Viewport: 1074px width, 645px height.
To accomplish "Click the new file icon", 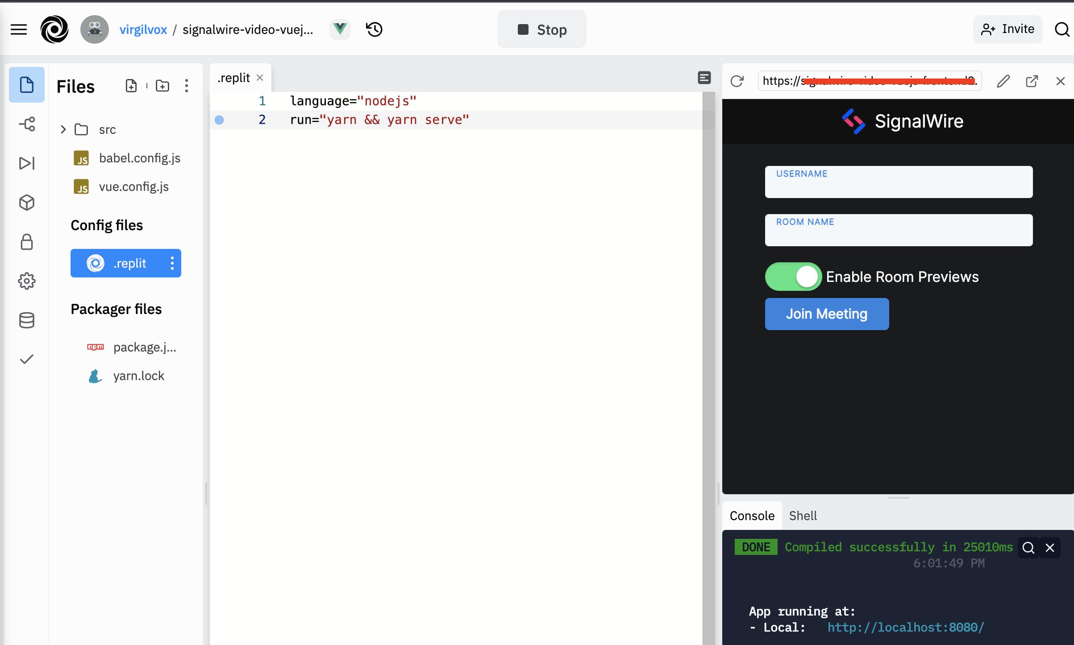I will [x=131, y=86].
